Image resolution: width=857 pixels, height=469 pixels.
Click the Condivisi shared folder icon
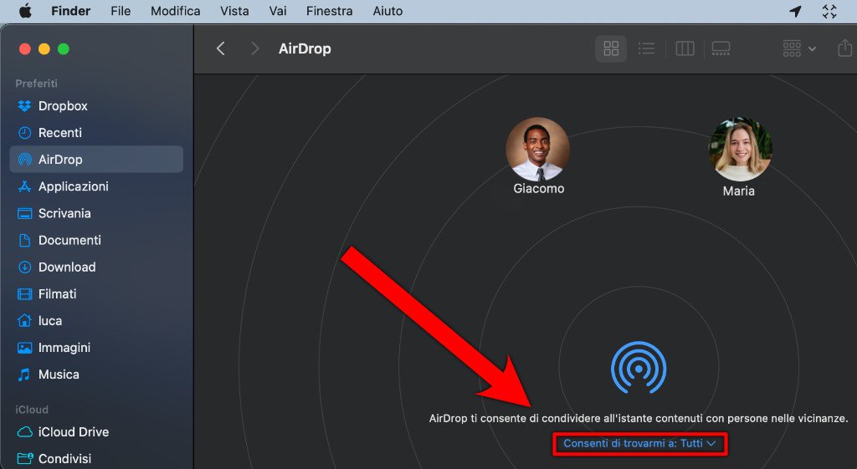tap(24, 459)
